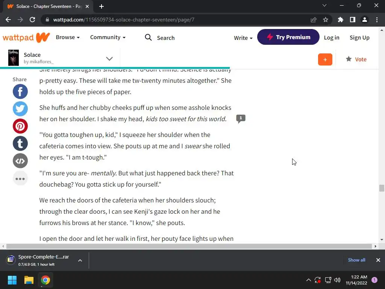Open the Community dropdown menu
The image size is (385, 289).
108,37
